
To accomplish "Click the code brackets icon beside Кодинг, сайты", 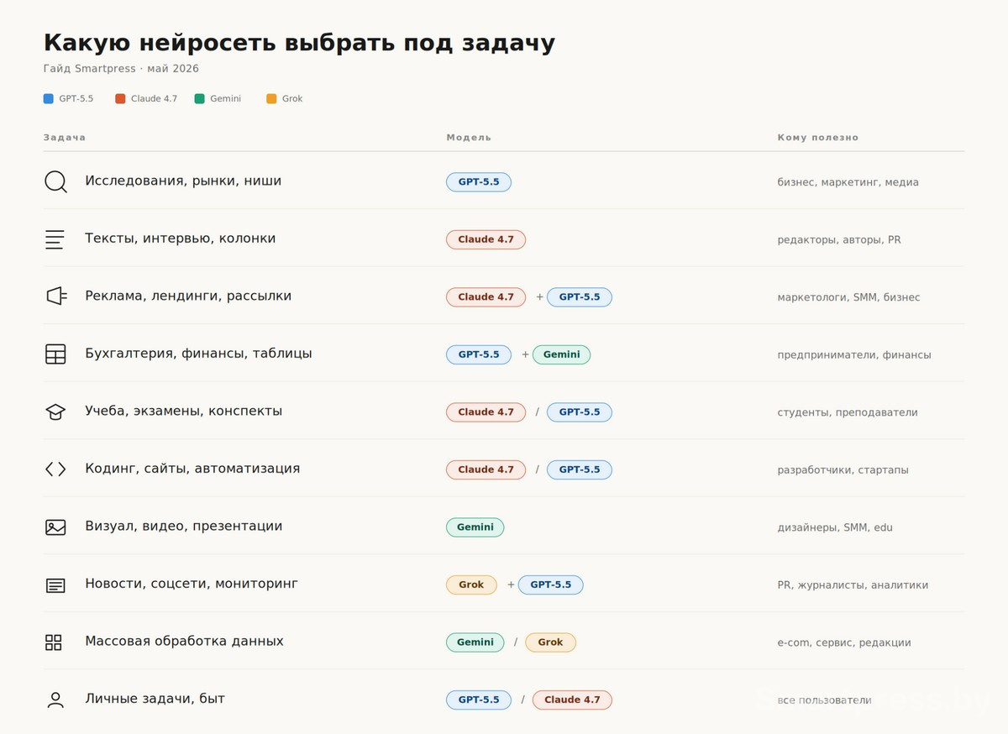I will click(x=55, y=469).
